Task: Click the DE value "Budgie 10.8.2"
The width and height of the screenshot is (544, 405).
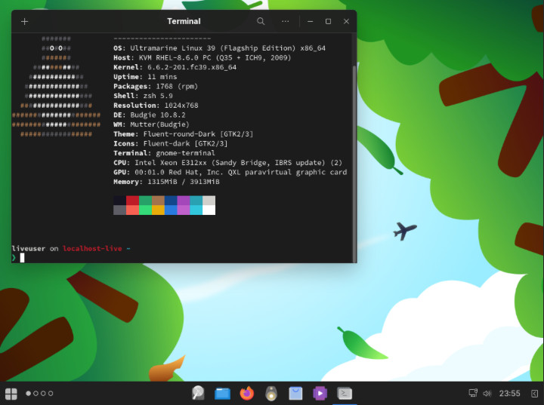Action: point(158,115)
